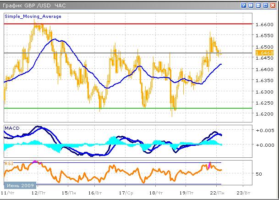Click the RSI indicator label

(9, 163)
